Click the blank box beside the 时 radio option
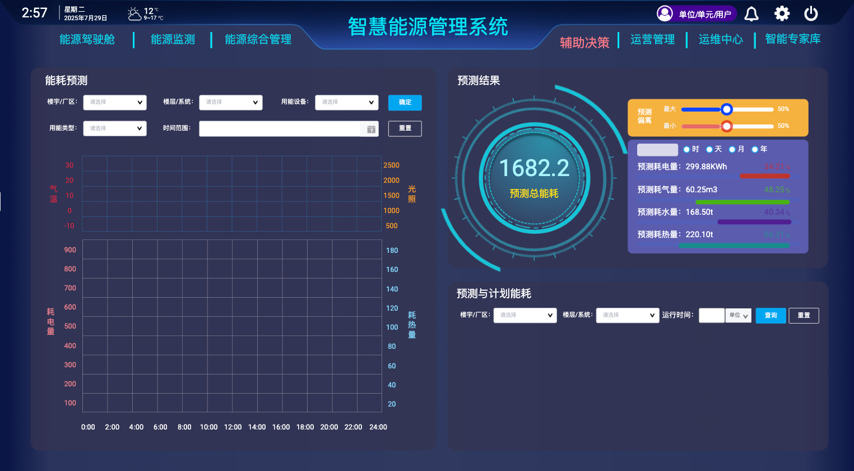The width and height of the screenshot is (854, 471). coord(658,150)
